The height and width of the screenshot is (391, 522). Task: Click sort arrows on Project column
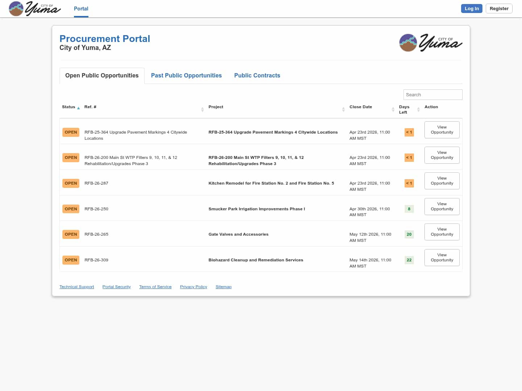343,109
